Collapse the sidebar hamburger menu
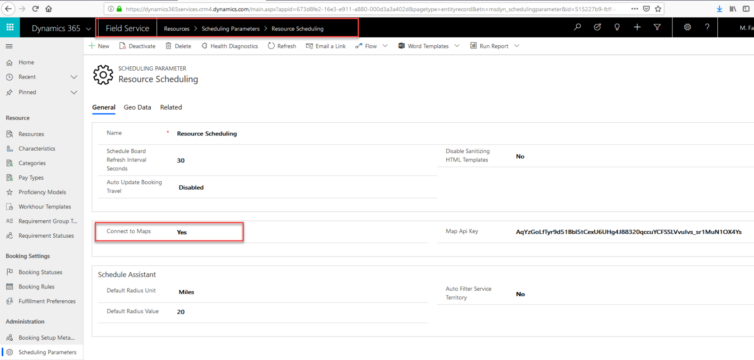Image resolution: width=754 pixels, height=360 pixels. (9, 46)
